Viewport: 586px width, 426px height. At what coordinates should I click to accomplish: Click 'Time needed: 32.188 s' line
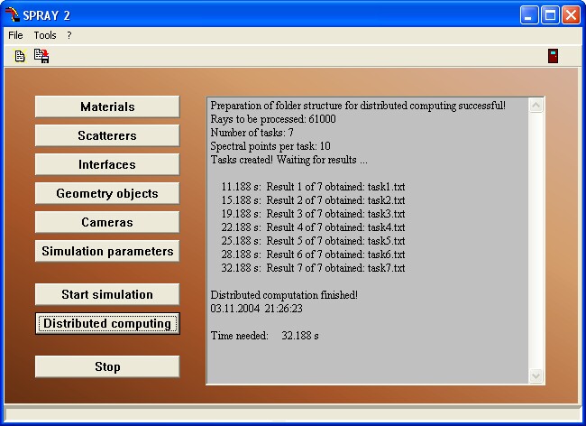coord(264,336)
